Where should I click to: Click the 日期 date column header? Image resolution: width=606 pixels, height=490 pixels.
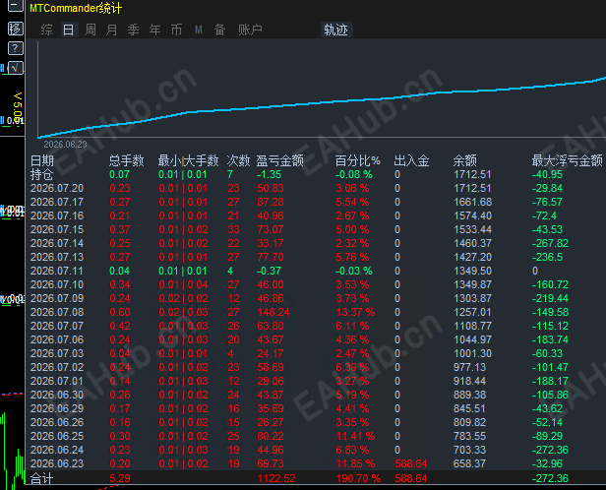42,160
